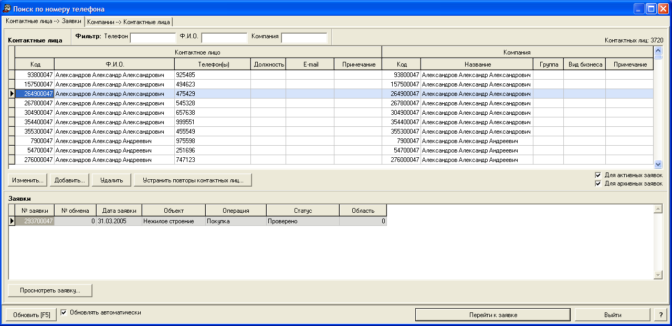This screenshot has width=672, height=326.
Task: Click the Операция column header
Action: 236,211
